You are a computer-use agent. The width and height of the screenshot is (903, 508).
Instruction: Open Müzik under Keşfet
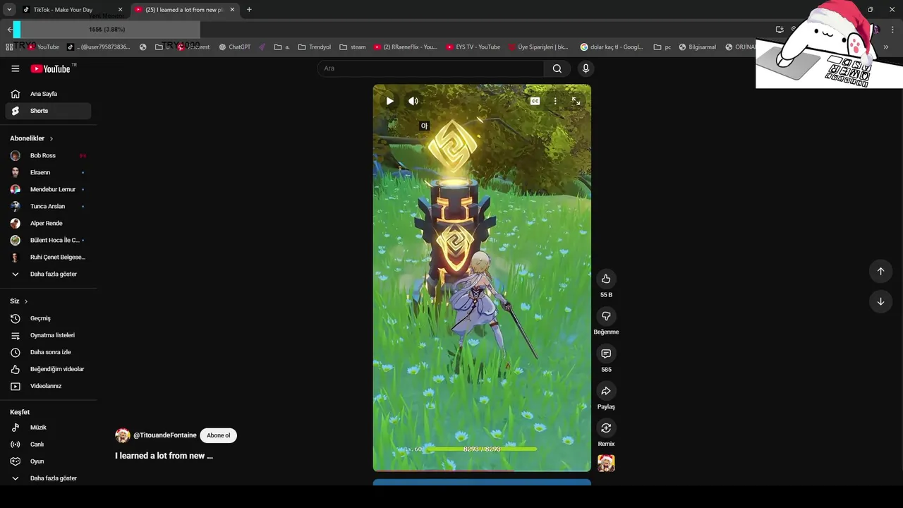click(48, 428)
